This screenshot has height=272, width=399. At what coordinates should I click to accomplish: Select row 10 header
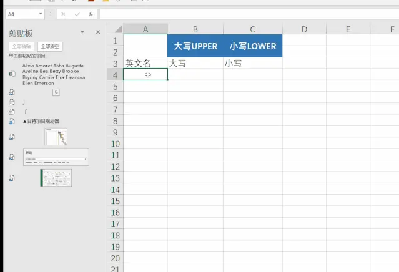[x=116, y=143]
